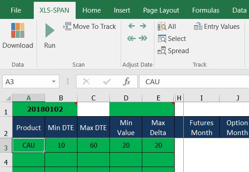Image resolution: width=249 pixels, height=172 pixels.
Task: Click the formula bar confirm checkmark
Action: coord(107,81)
